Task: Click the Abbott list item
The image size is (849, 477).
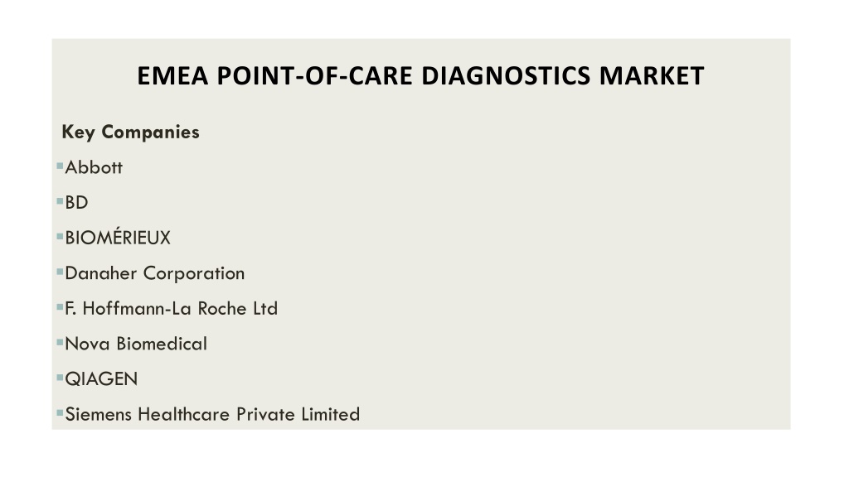Action: [x=94, y=167]
